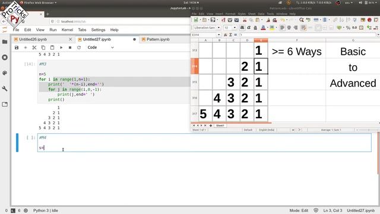Open JupyterLab Settings menu

(98, 30)
